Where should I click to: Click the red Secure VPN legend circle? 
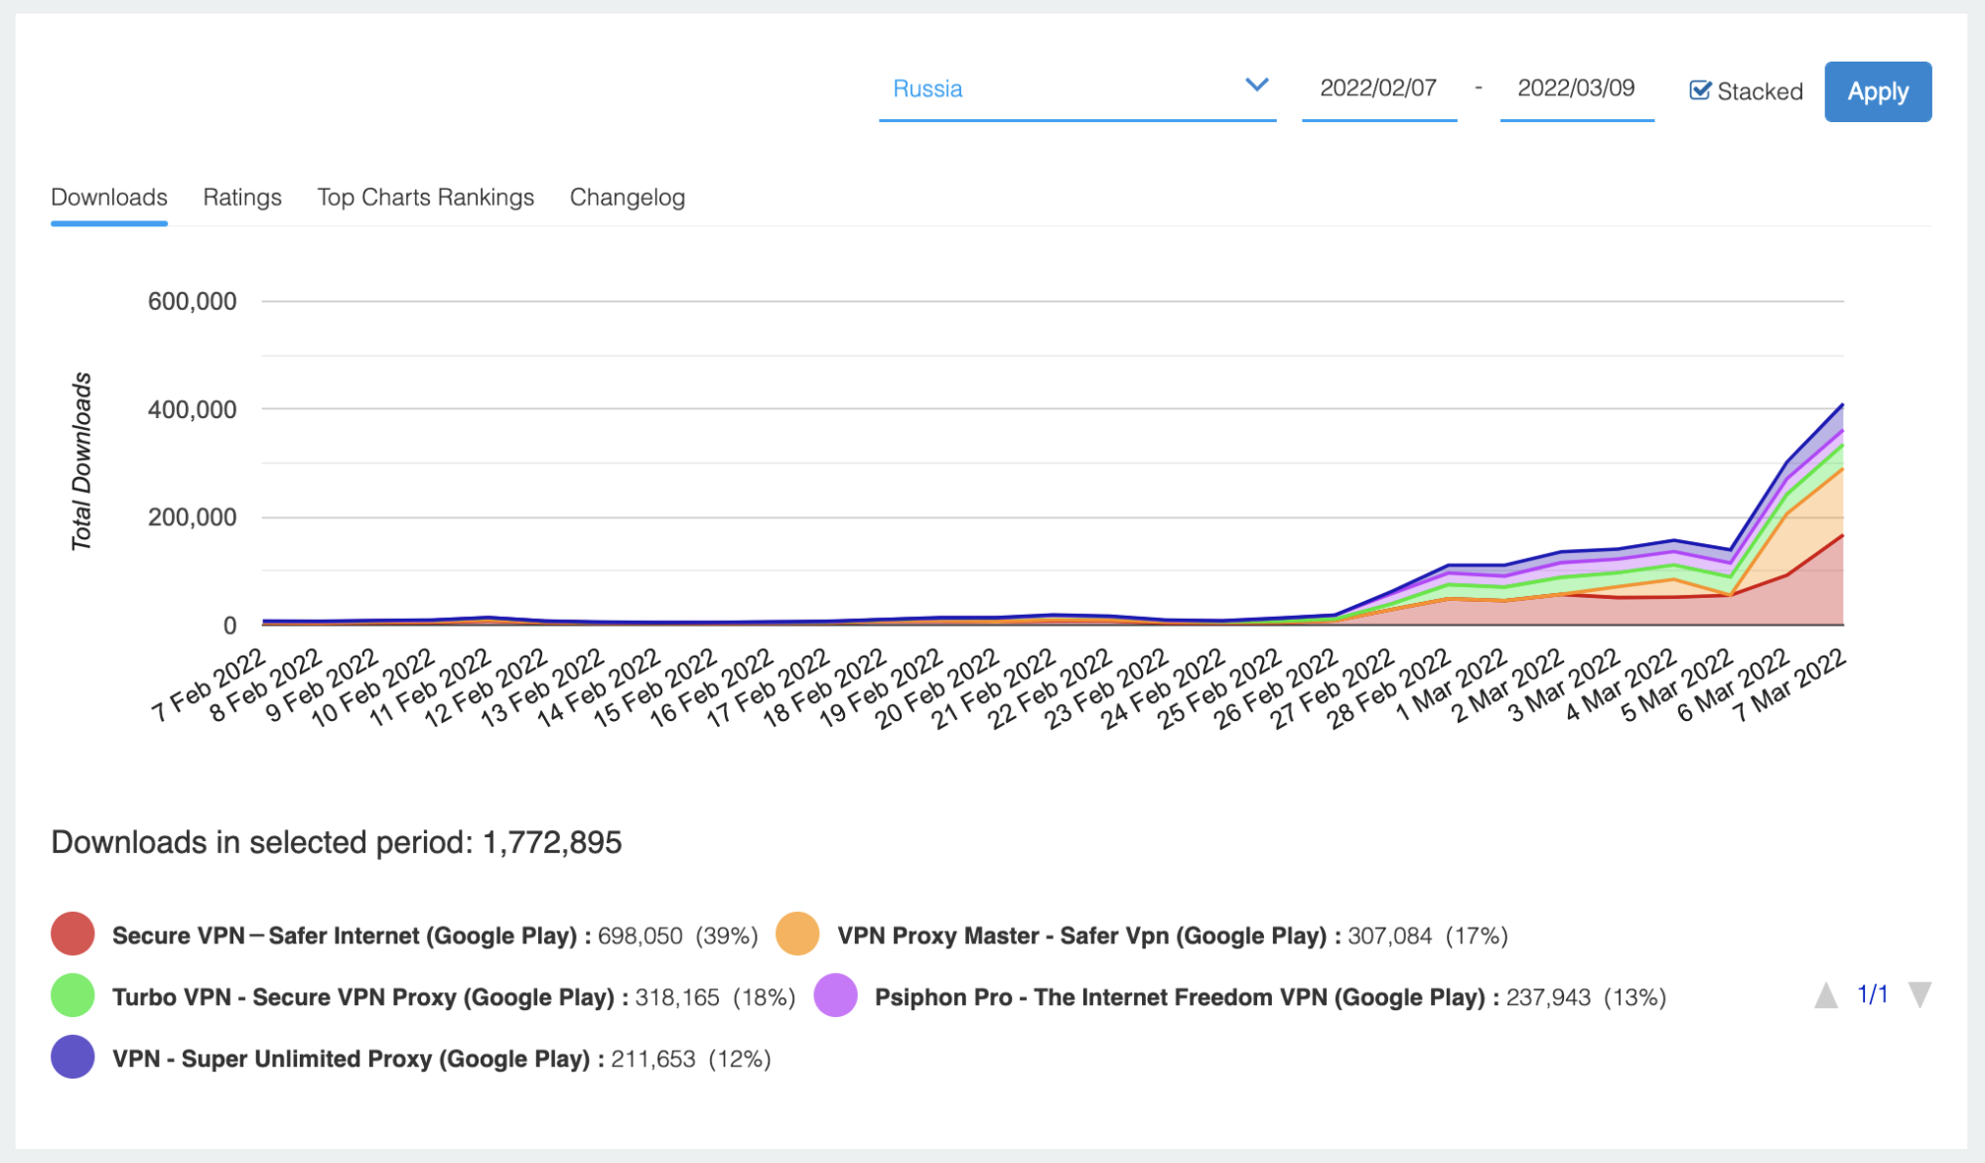72,934
